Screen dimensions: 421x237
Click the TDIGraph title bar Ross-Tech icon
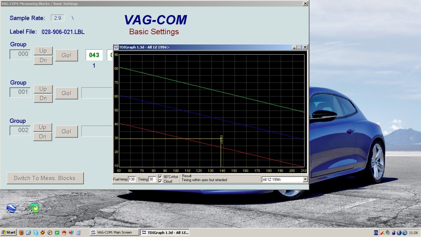116,47
